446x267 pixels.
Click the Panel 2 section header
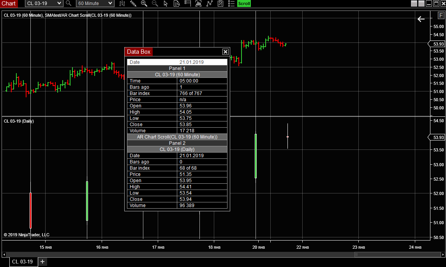coord(177,143)
